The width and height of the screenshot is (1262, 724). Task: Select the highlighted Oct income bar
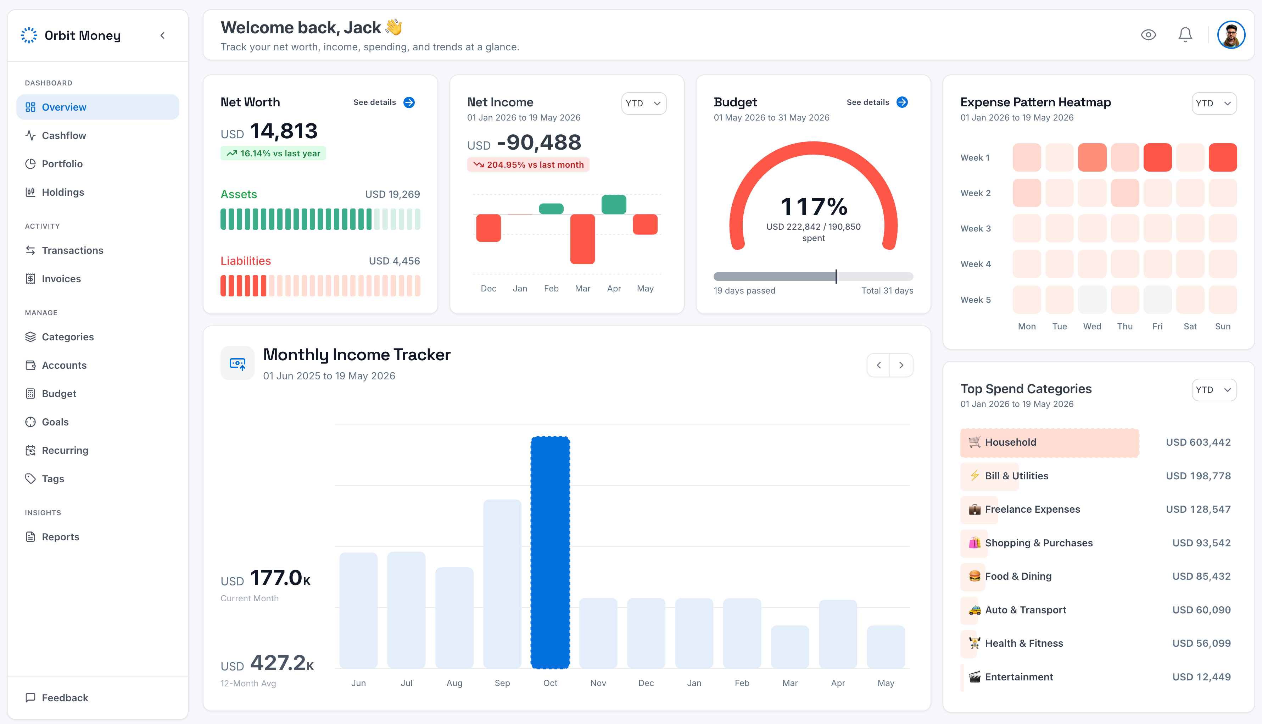pyautogui.click(x=550, y=552)
